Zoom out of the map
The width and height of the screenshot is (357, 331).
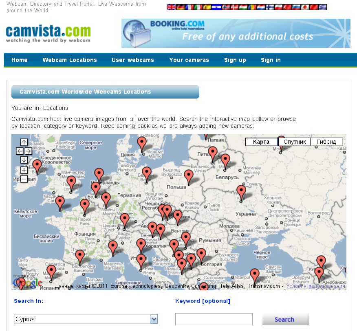coord(24,179)
